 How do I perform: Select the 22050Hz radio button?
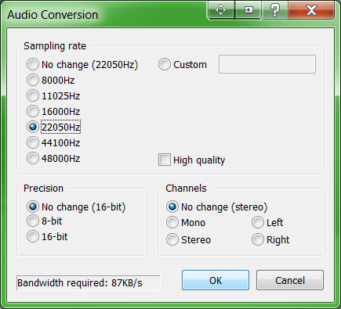point(53,127)
